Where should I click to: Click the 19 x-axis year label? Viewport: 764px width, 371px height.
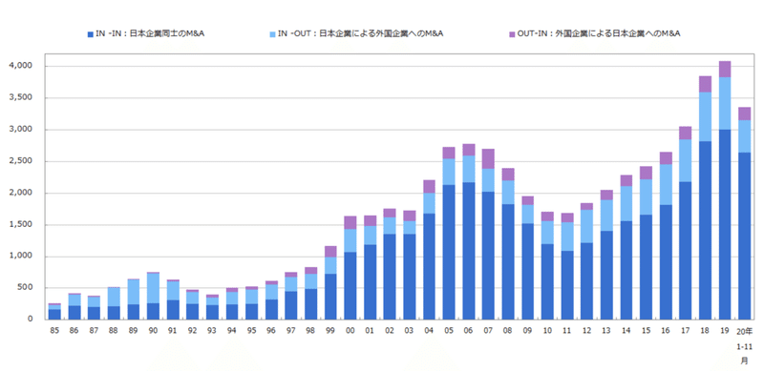click(725, 330)
